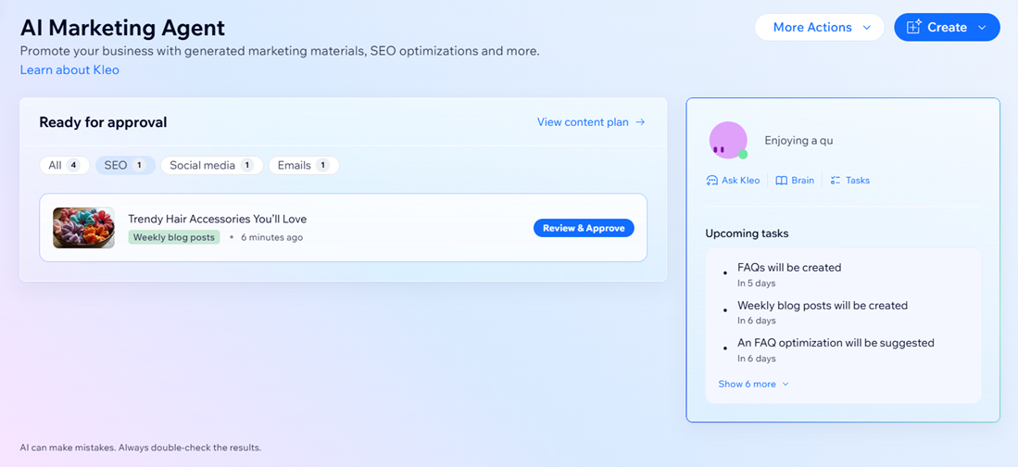Viewport: 1018px width, 467px height.
Task: Click the Review & Approve button
Action: [584, 228]
